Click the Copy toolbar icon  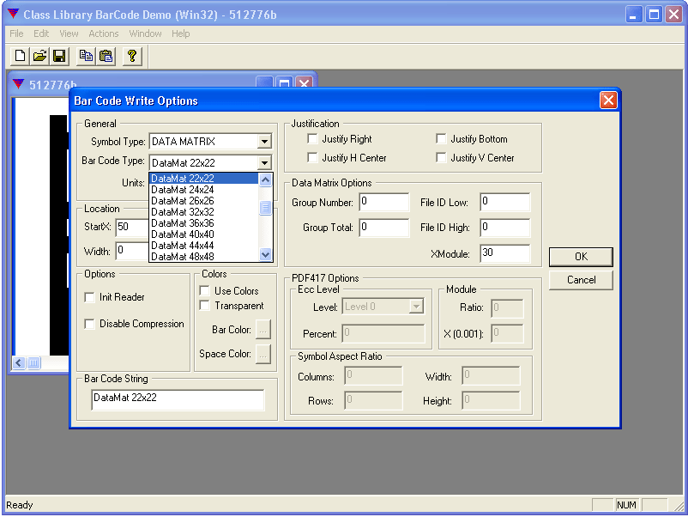point(86,55)
